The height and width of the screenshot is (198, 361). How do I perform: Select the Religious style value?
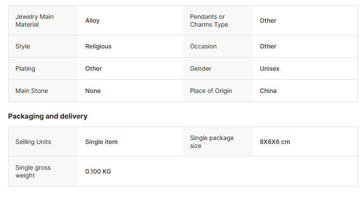[x=98, y=46]
